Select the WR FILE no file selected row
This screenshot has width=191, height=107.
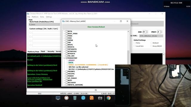(x=78, y=67)
